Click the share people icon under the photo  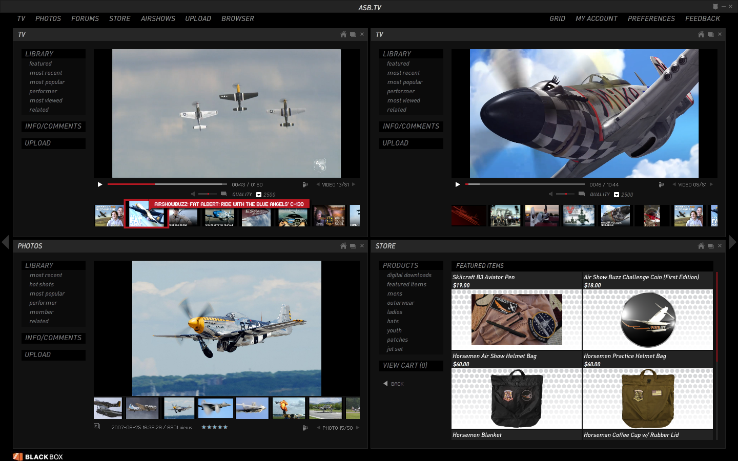[x=305, y=428]
